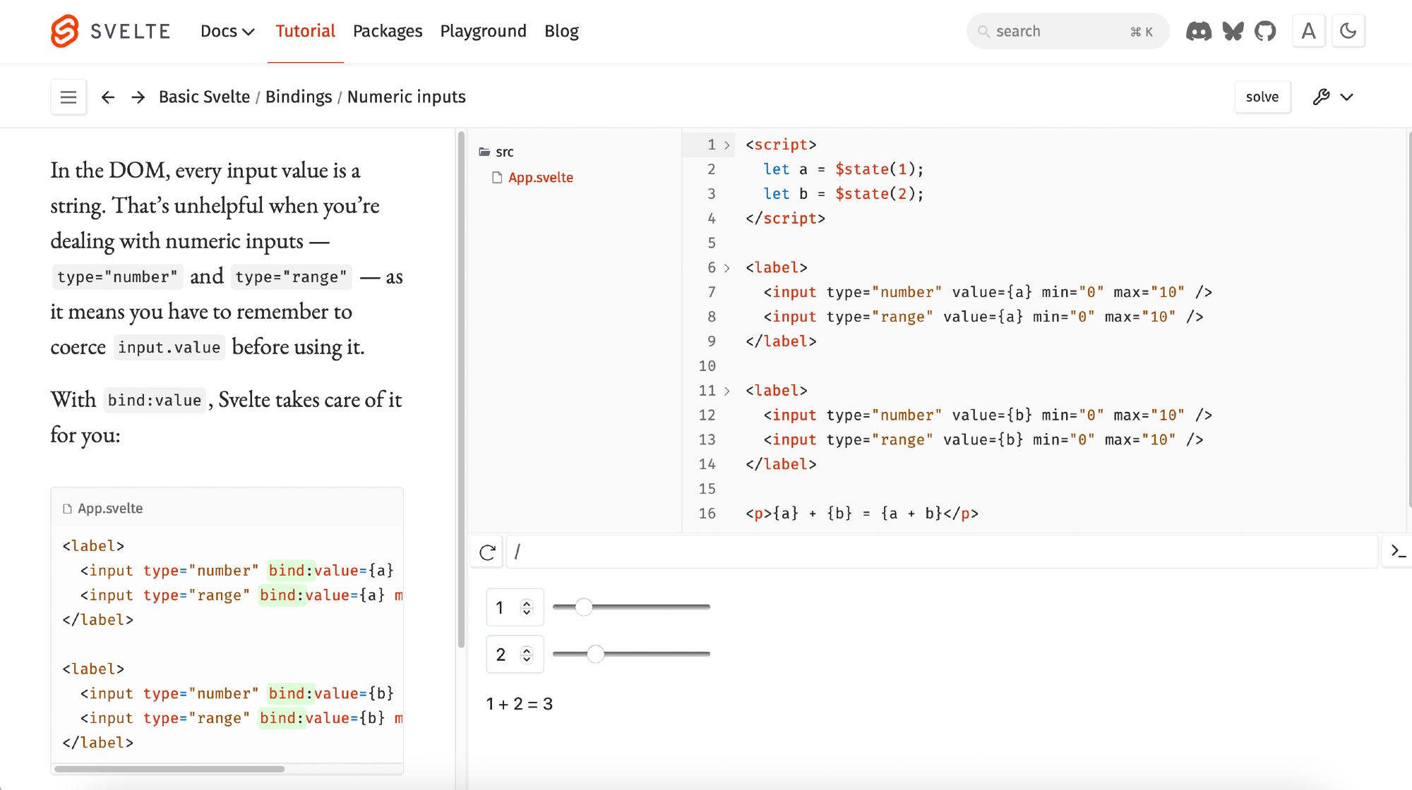The height and width of the screenshot is (790, 1412).
Task: Focus the search input field
Action: pos(1059,31)
